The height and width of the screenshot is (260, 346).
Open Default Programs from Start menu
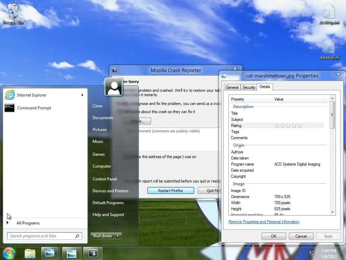pos(108,203)
